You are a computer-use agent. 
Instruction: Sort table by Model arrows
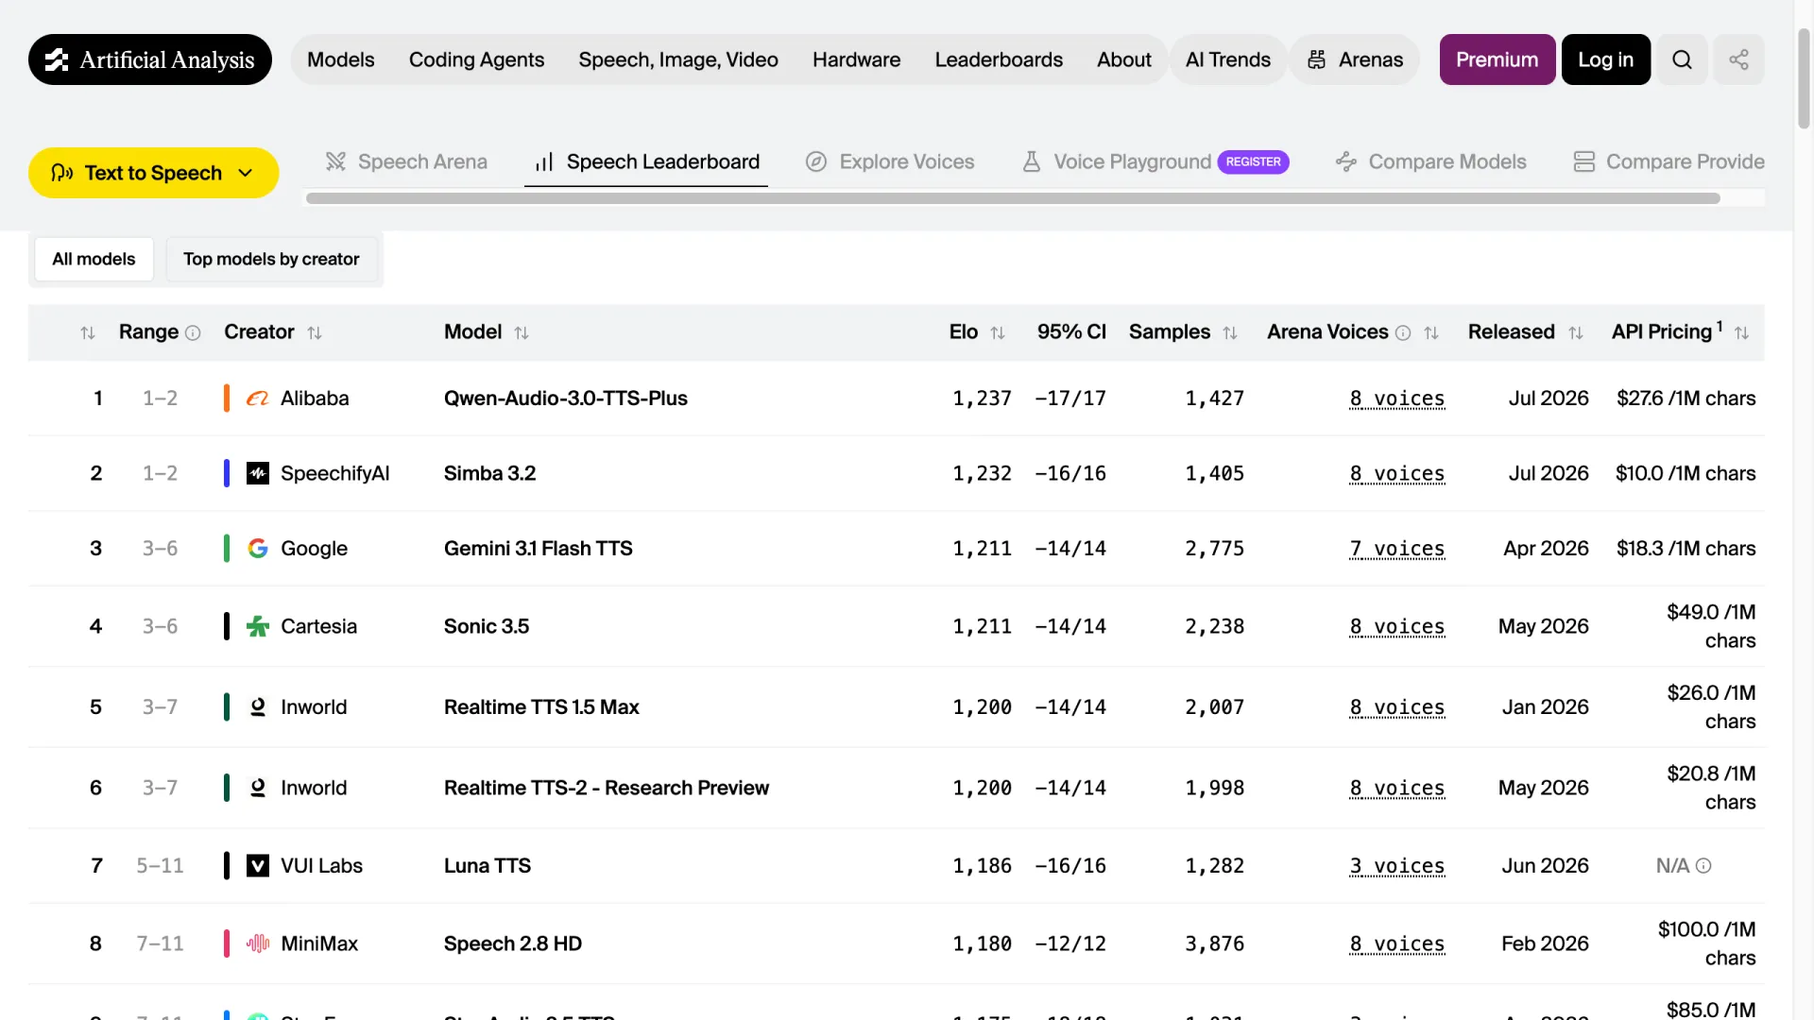(x=522, y=332)
